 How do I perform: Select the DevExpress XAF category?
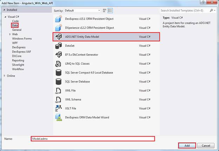tap(21, 52)
